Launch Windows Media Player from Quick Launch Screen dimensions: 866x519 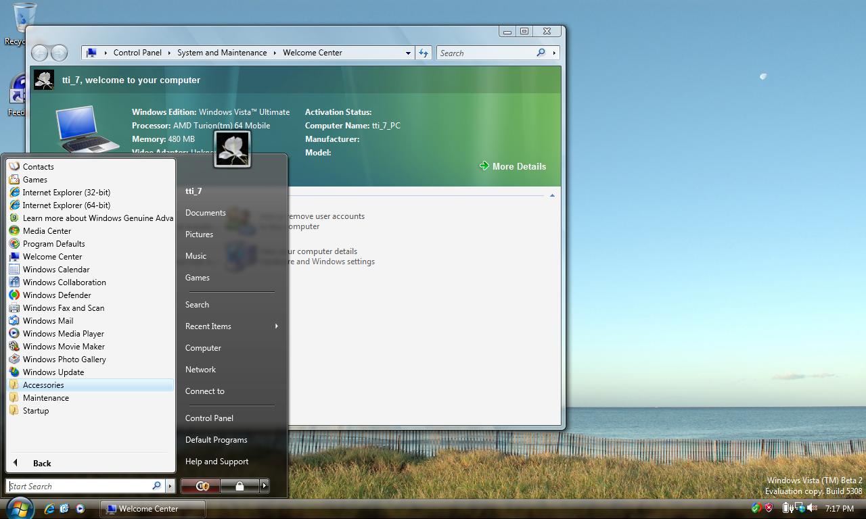coord(80,509)
